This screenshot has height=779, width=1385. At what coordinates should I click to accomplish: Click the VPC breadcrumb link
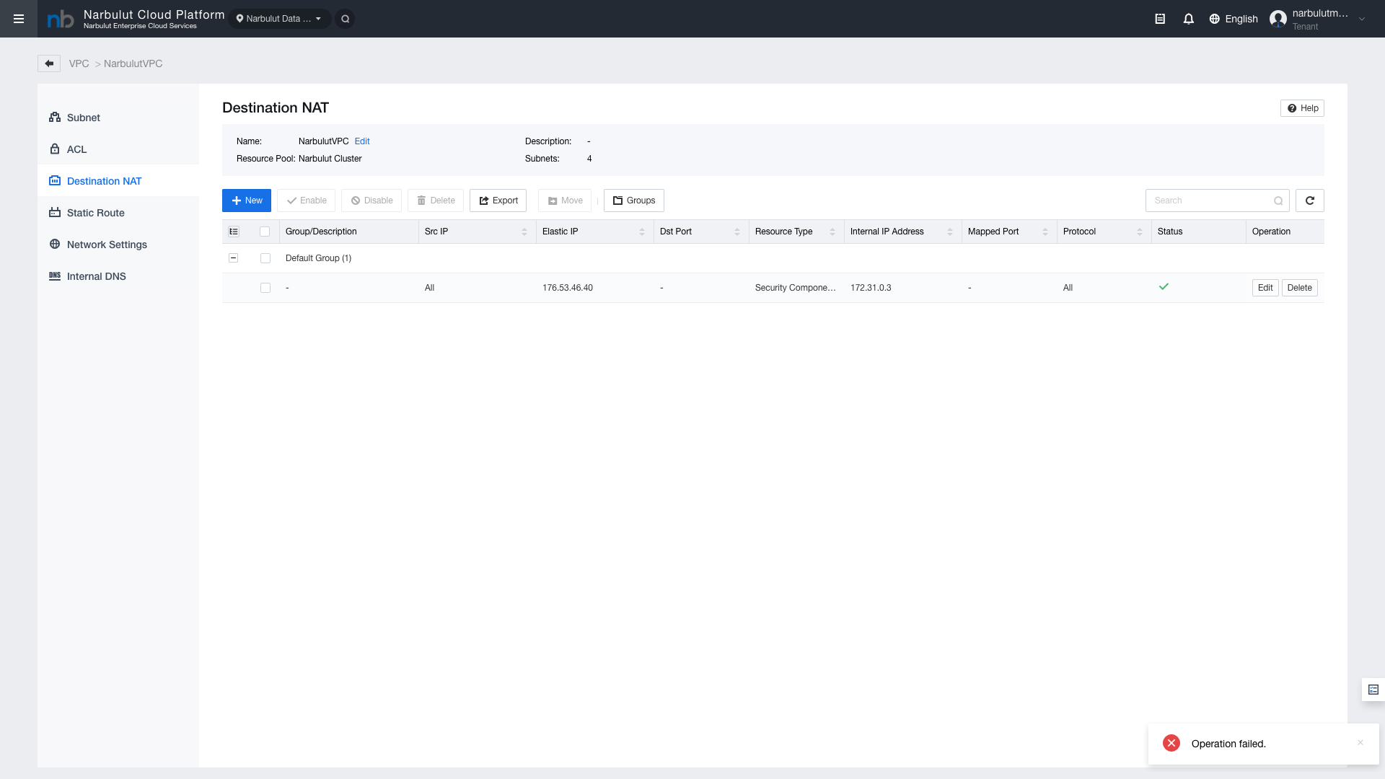click(79, 63)
